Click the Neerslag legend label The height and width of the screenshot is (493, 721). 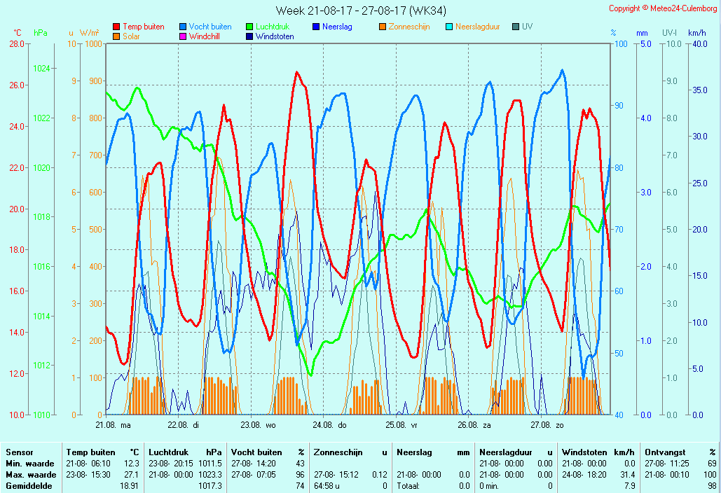pyautogui.click(x=337, y=27)
